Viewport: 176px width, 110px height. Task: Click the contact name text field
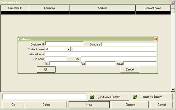point(114,49)
